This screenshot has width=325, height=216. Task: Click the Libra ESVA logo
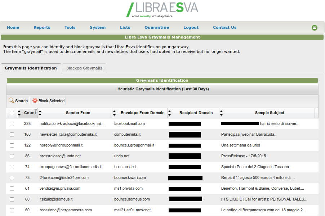162,10
